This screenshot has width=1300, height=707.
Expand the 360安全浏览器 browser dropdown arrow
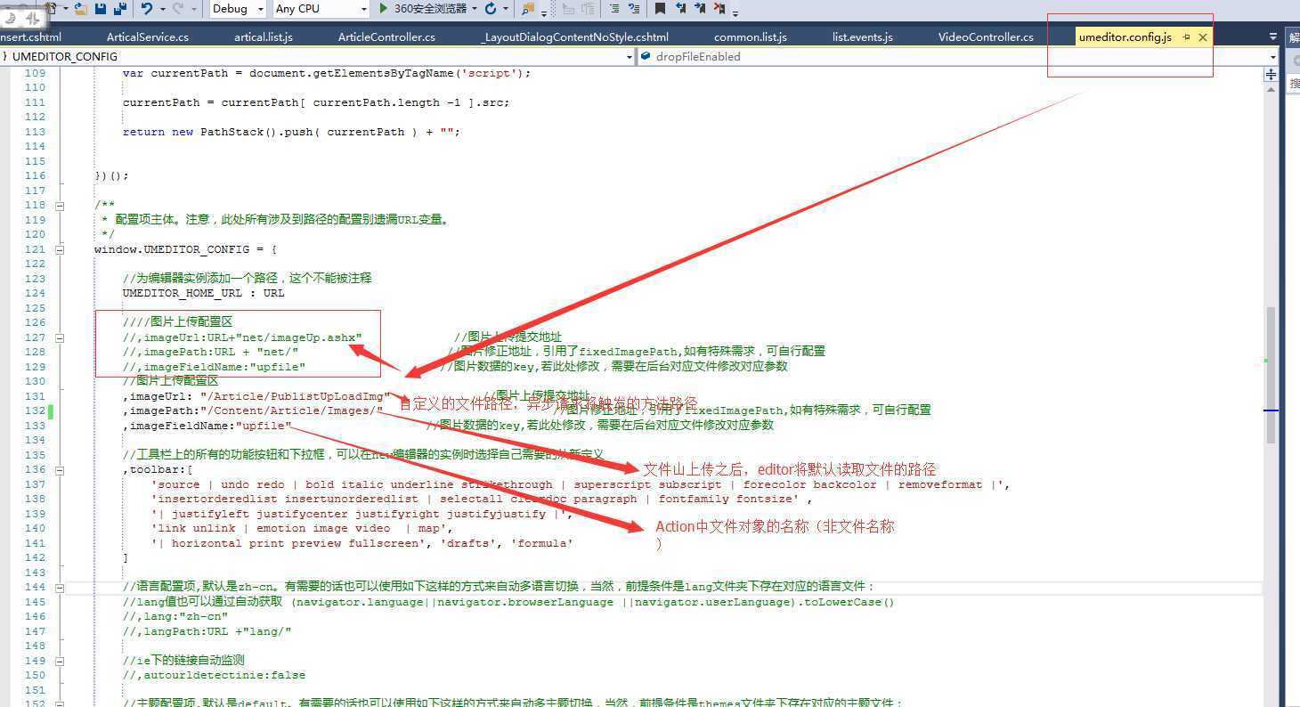click(474, 8)
